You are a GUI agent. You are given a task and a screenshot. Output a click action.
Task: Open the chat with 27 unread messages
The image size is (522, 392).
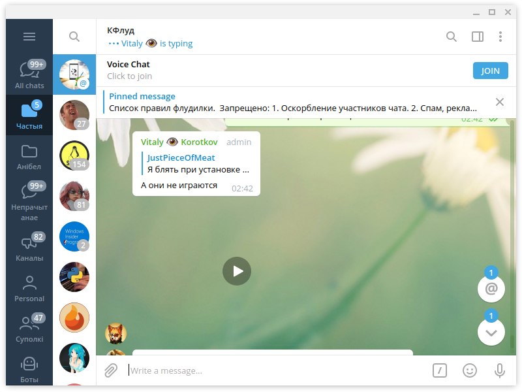74,115
